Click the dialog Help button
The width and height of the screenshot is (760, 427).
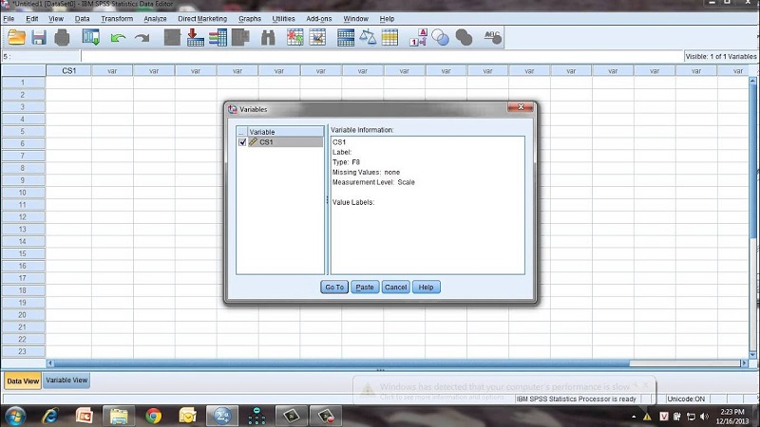pos(426,288)
